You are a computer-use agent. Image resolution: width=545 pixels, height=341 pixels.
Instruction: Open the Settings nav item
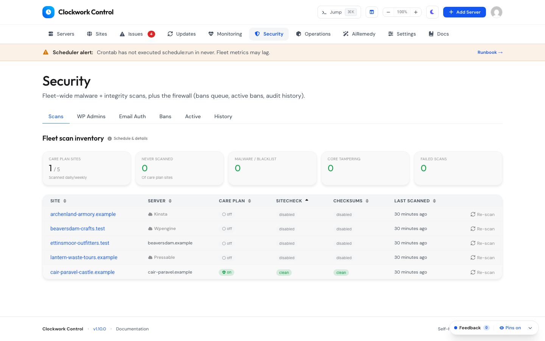click(x=402, y=34)
